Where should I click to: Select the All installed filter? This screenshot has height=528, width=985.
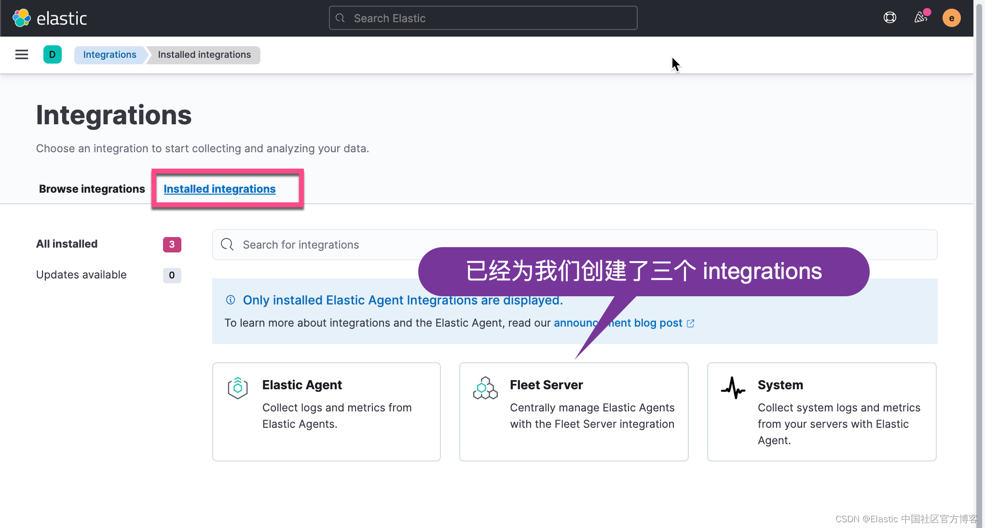(x=67, y=244)
